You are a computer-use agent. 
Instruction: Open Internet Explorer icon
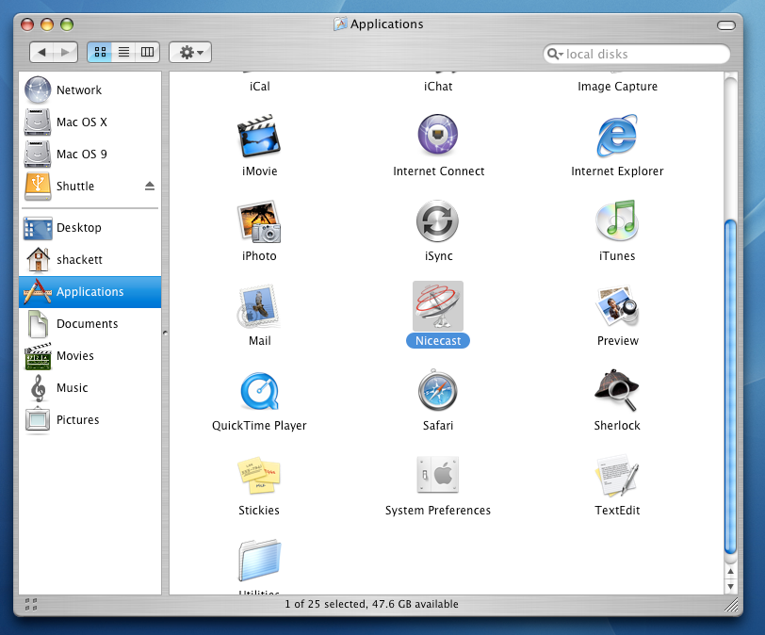click(x=617, y=136)
